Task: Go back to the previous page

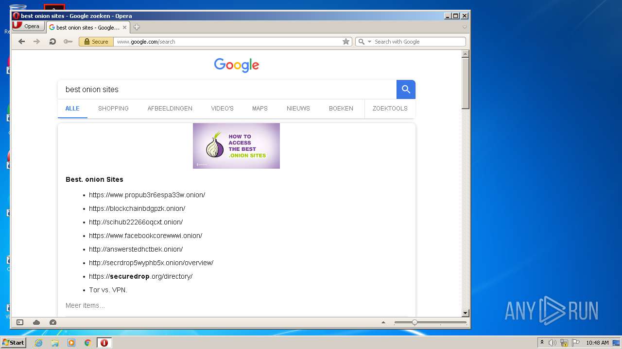Action: pyautogui.click(x=21, y=42)
